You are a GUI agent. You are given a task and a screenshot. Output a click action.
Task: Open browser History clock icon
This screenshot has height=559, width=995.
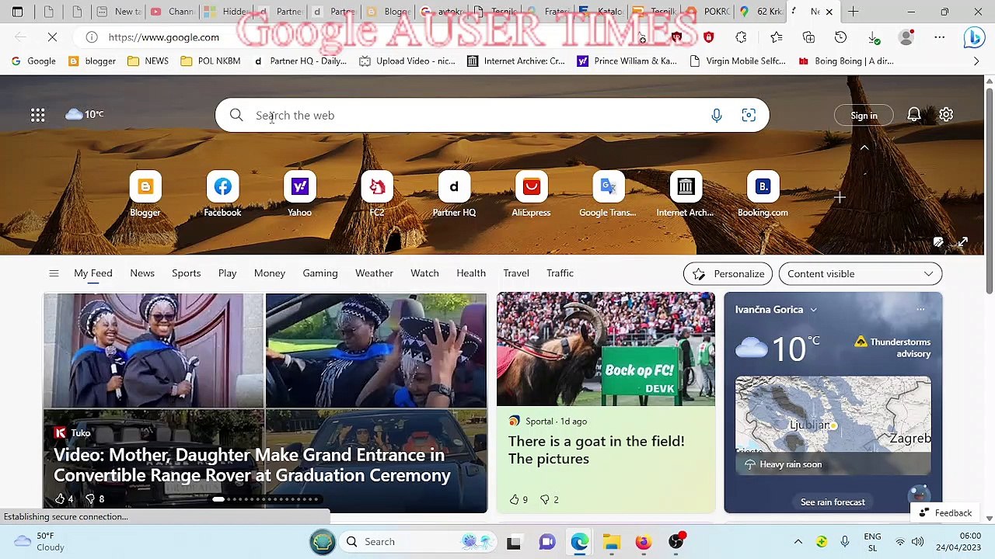click(840, 37)
